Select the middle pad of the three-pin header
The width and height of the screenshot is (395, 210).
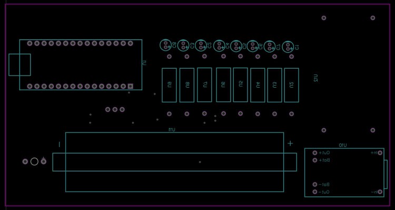[115, 110]
